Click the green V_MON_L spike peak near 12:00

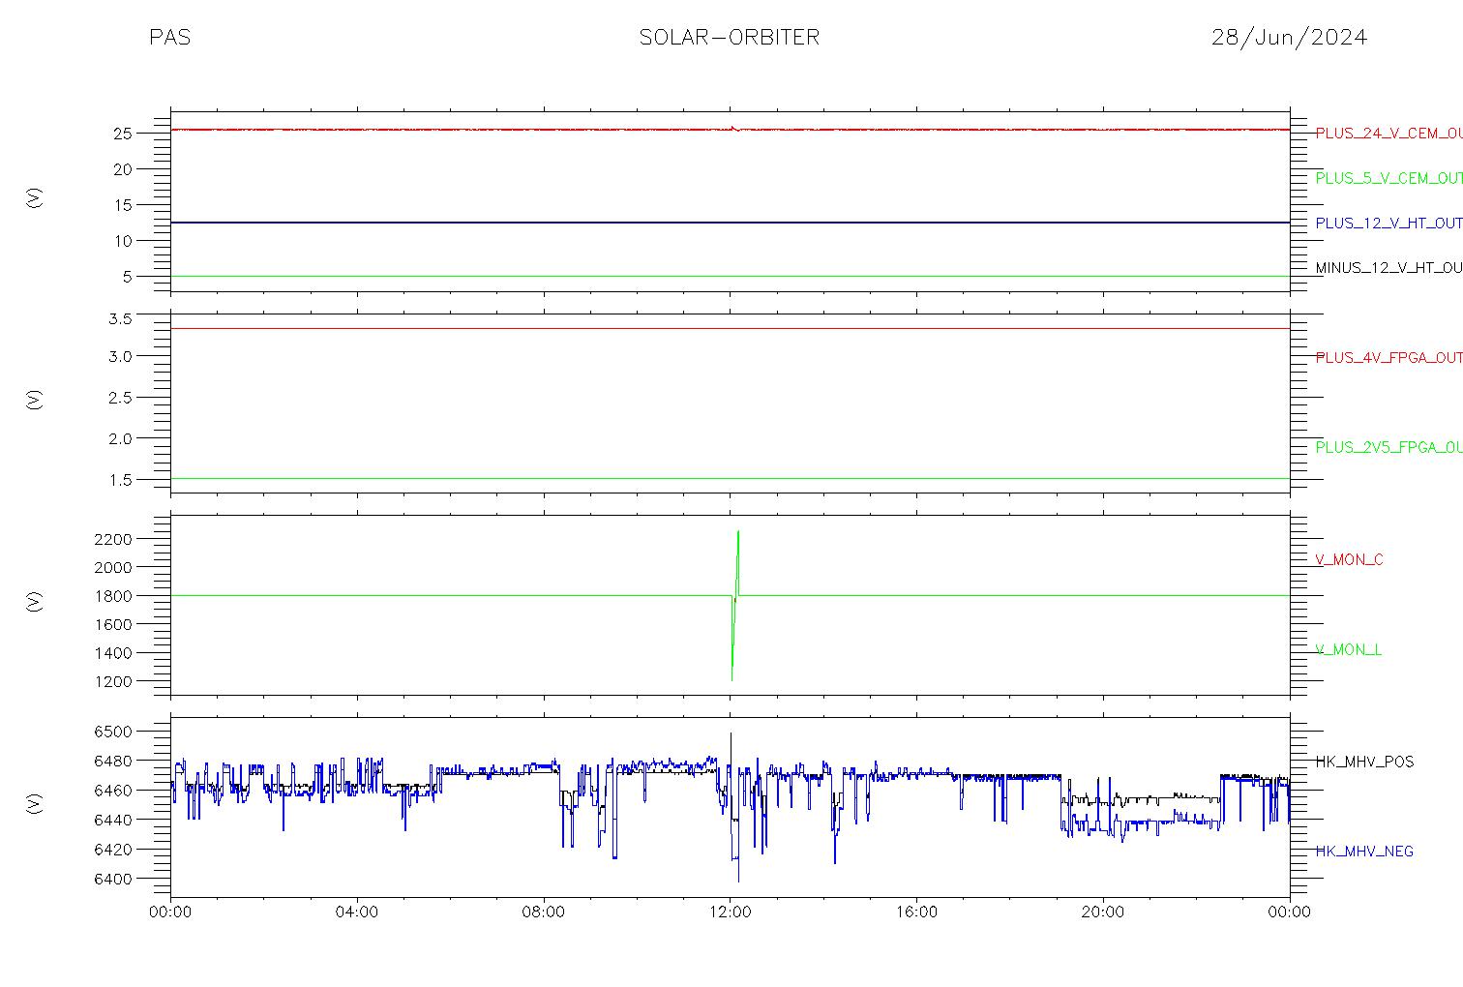[x=738, y=531]
